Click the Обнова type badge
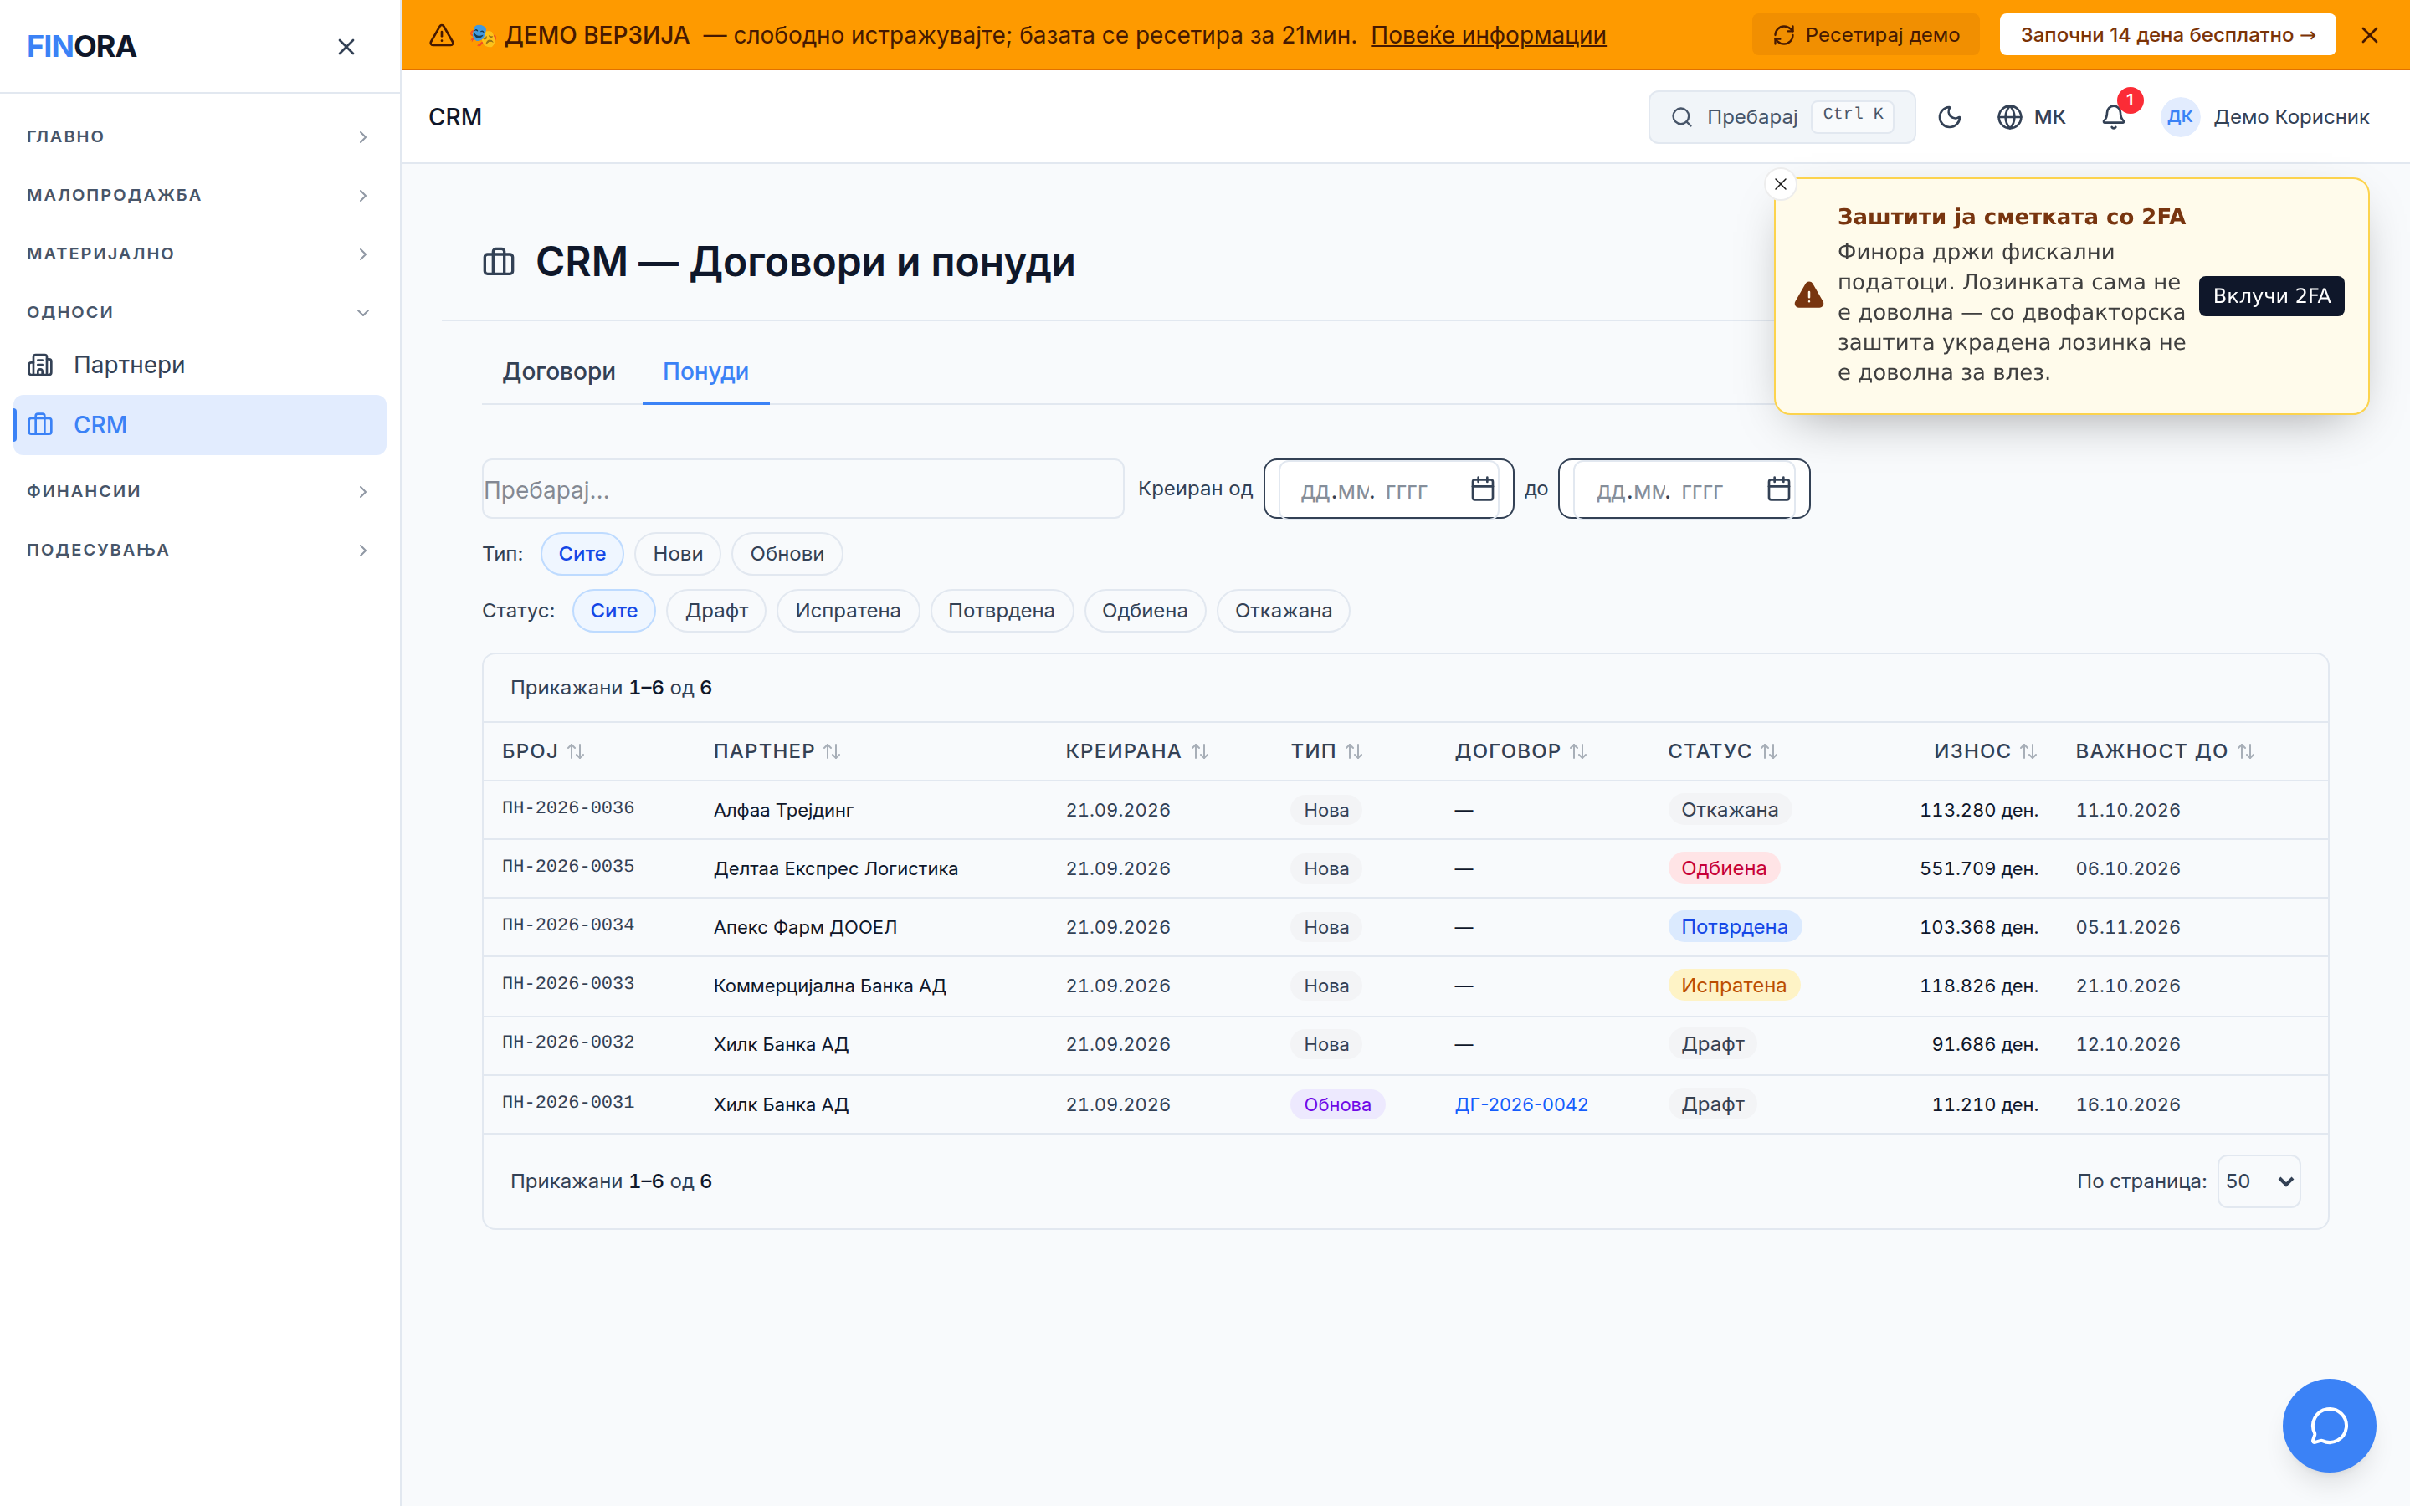Viewport: 2410px width, 1506px height. 1337,1104
